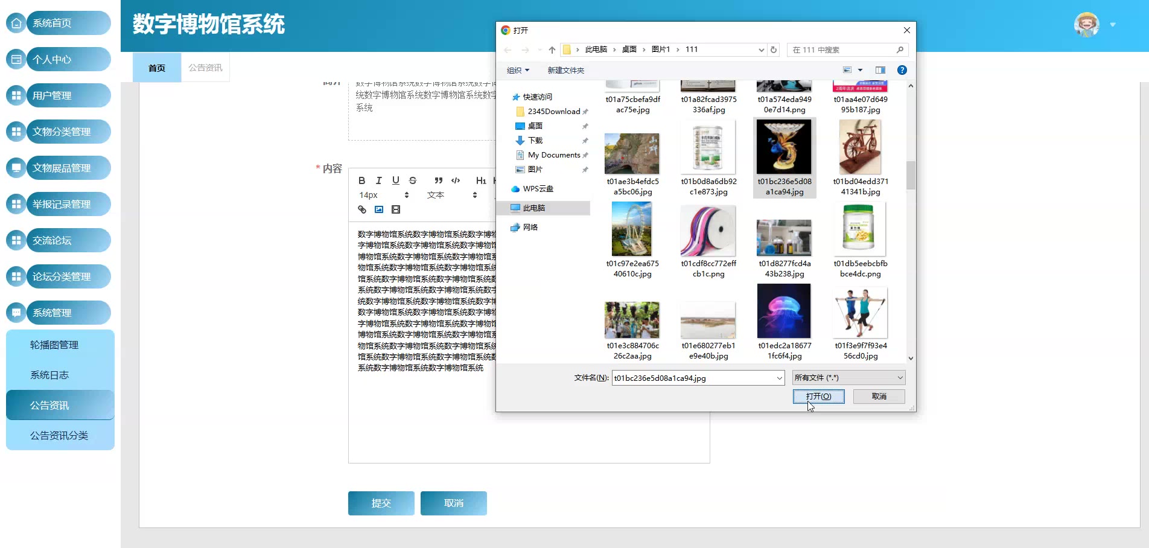Open 公告资讯分类 submenu item
This screenshot has height=548, width=1149.
60,435
